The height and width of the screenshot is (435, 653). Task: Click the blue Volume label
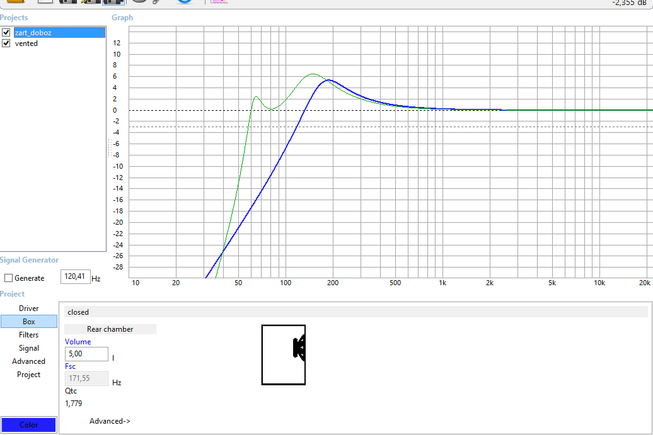78,341
